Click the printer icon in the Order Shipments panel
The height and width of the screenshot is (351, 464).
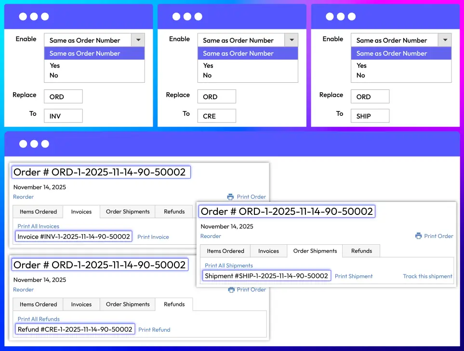pyautogui.click(x=418, y=236)
